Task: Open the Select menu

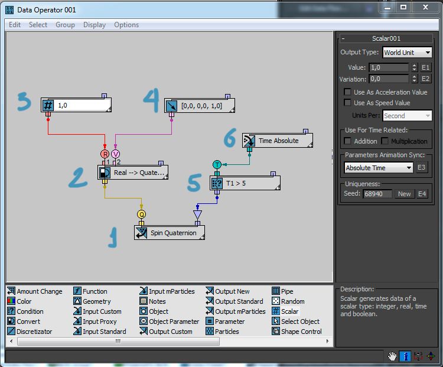Action: coord(38,25)
